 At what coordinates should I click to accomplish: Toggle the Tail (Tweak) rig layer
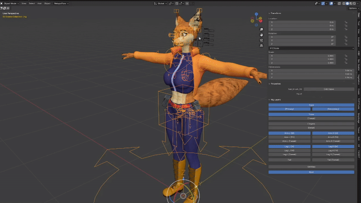point(333,160)
